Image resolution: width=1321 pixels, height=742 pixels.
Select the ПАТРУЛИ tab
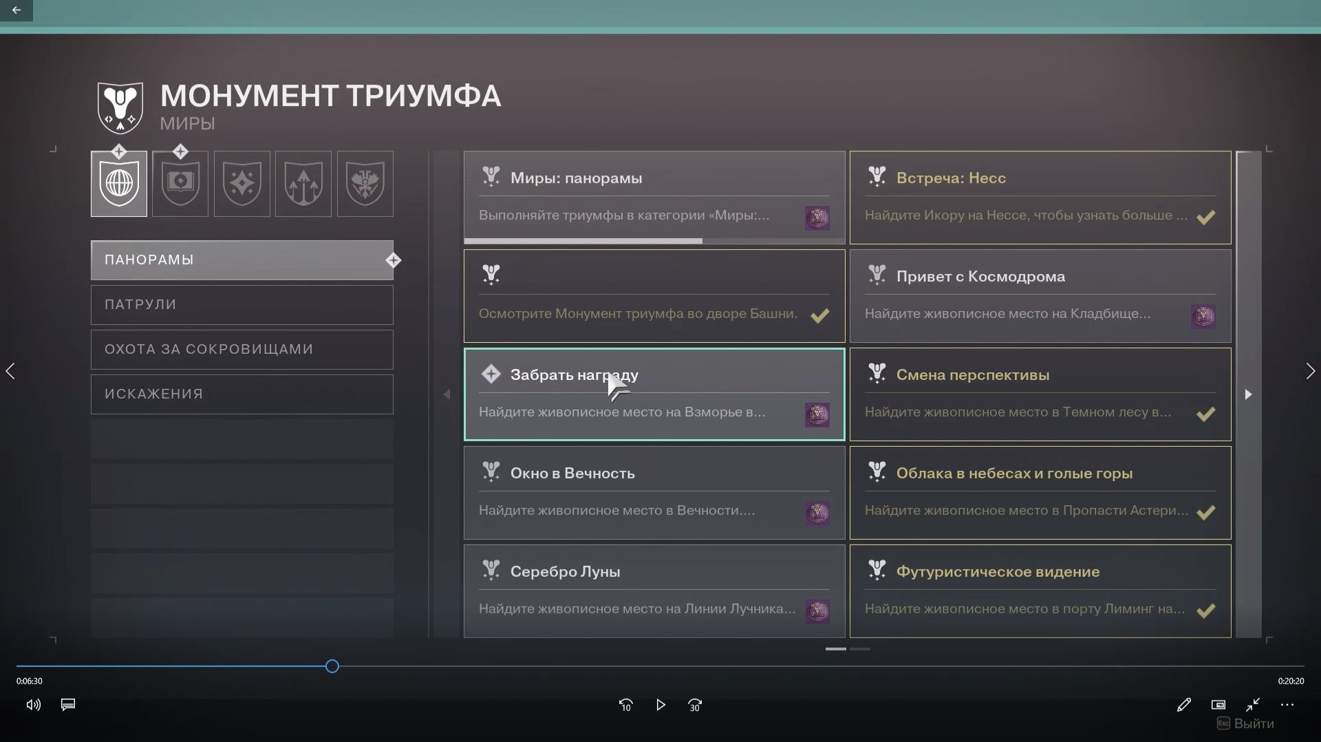pos(242,305)
